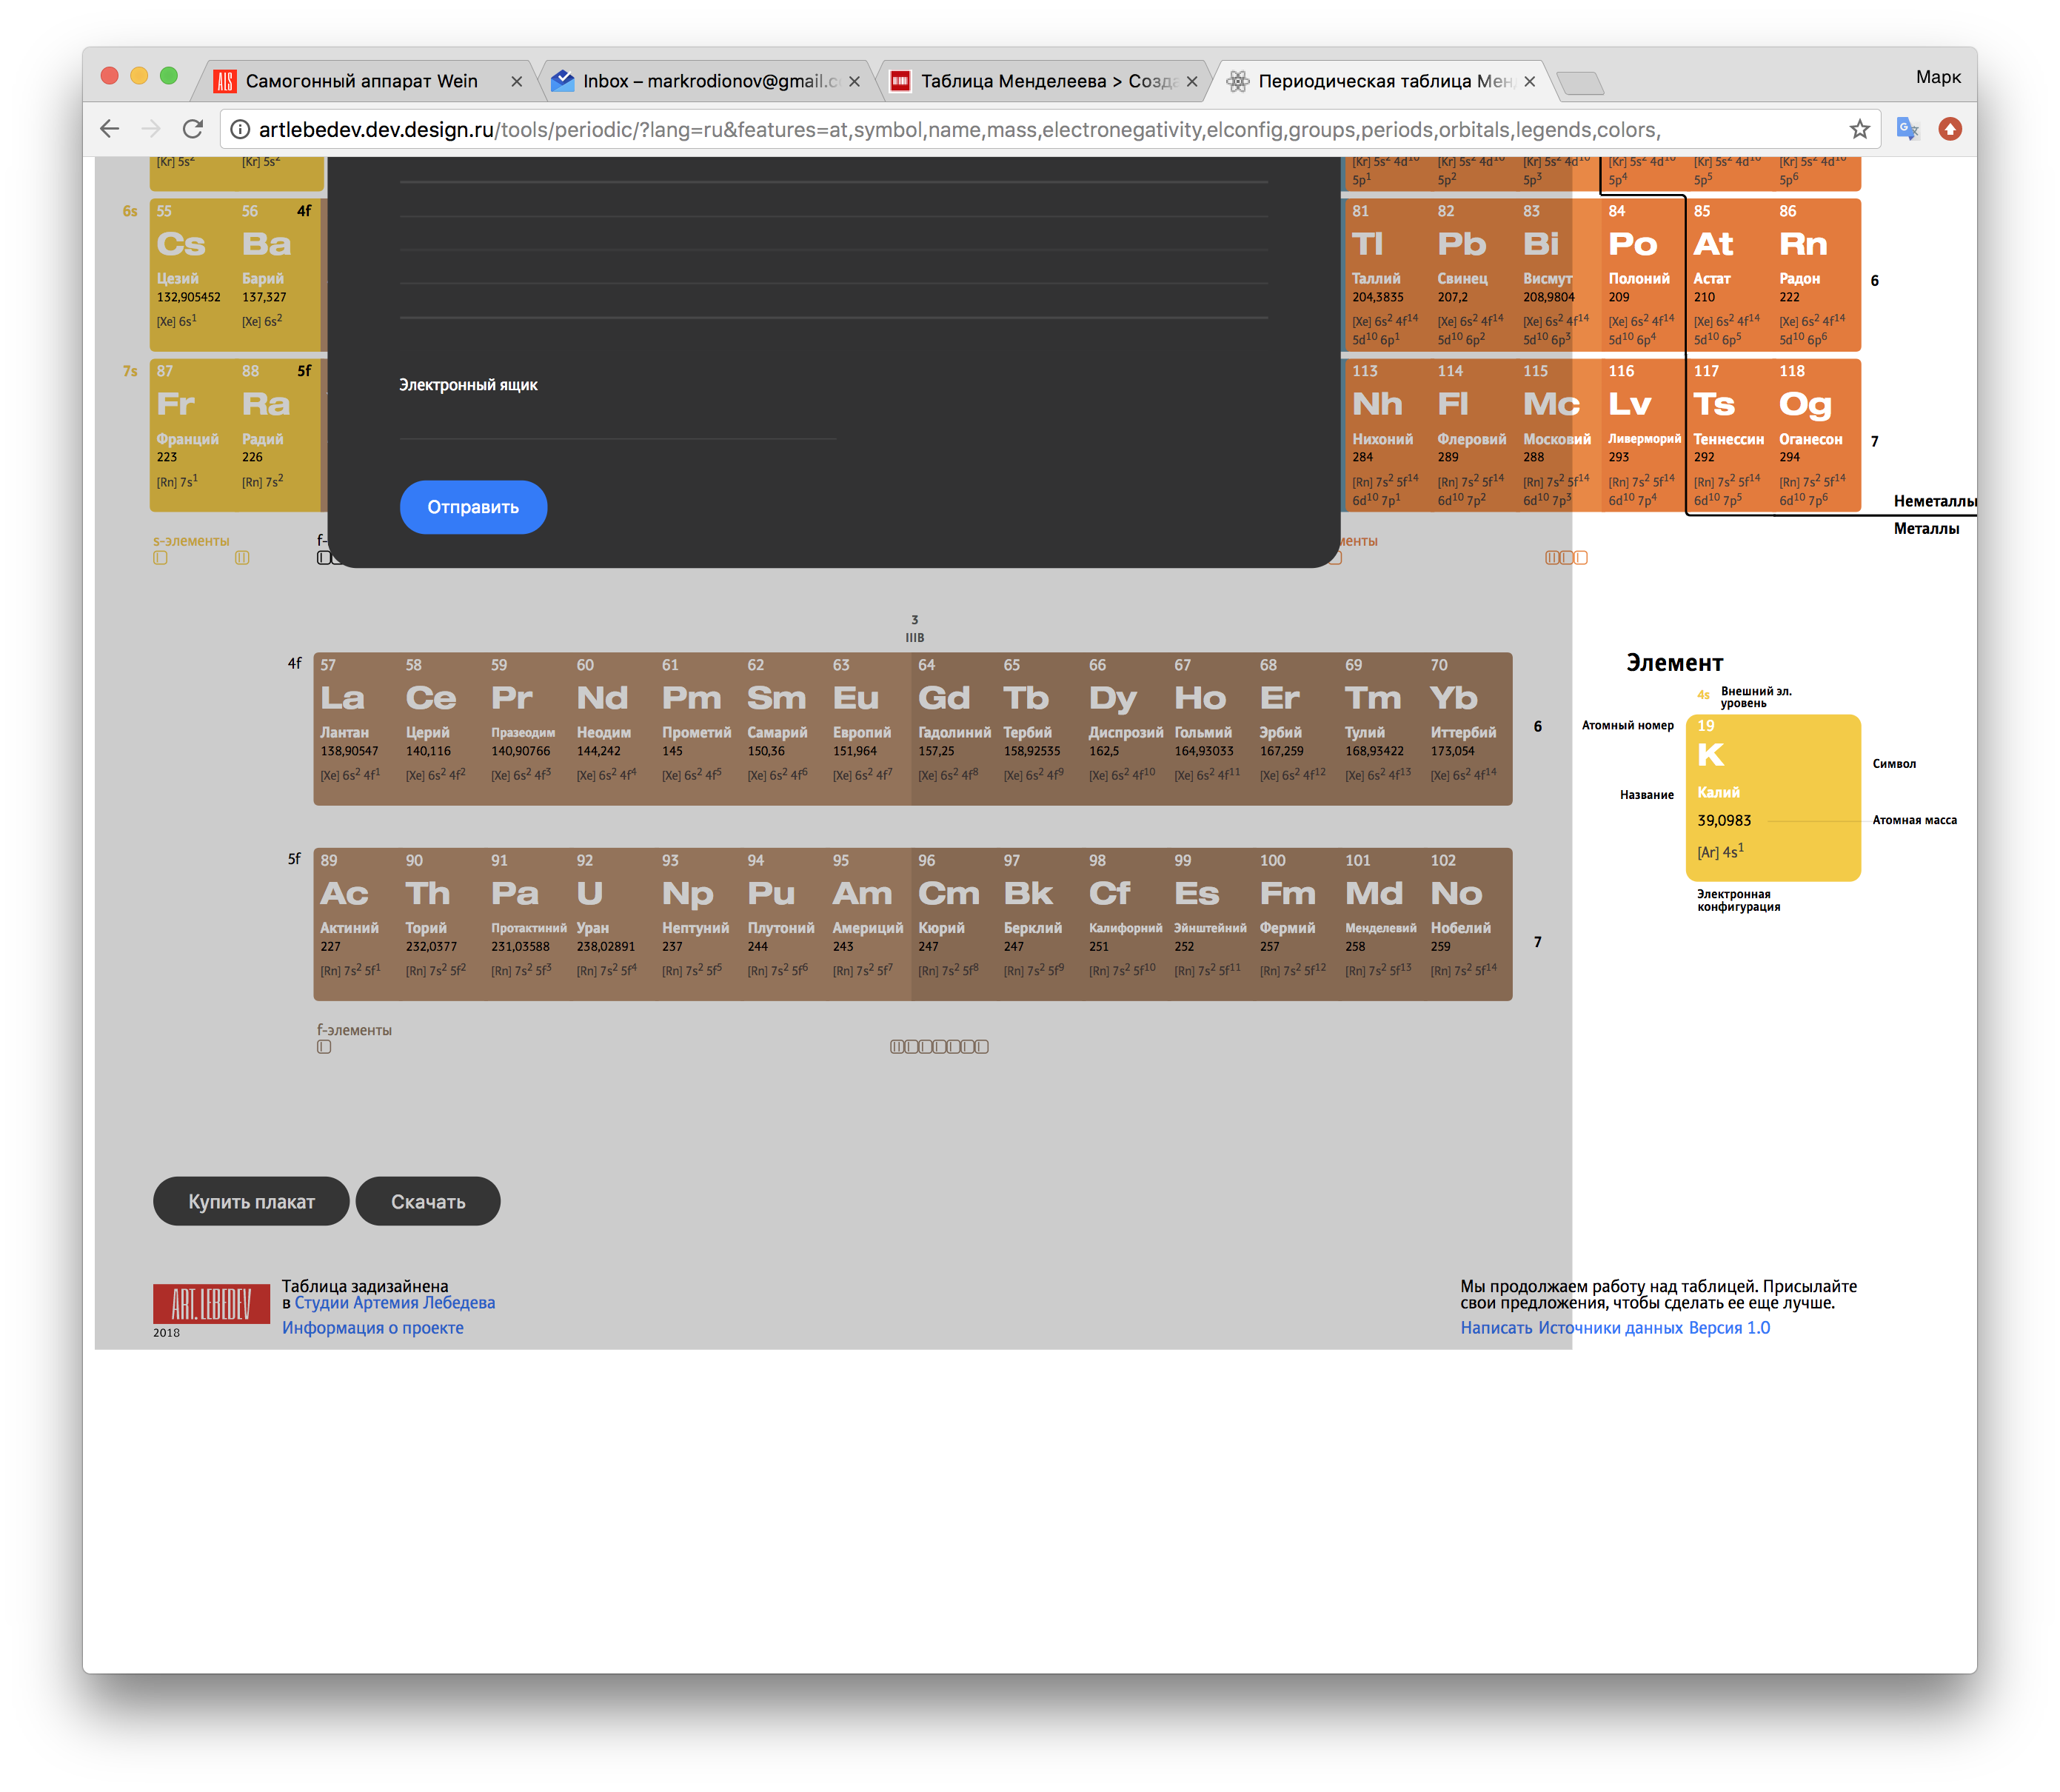Reload the page with the refresh icon
Screen dimensions: 2060x1792
193,129
